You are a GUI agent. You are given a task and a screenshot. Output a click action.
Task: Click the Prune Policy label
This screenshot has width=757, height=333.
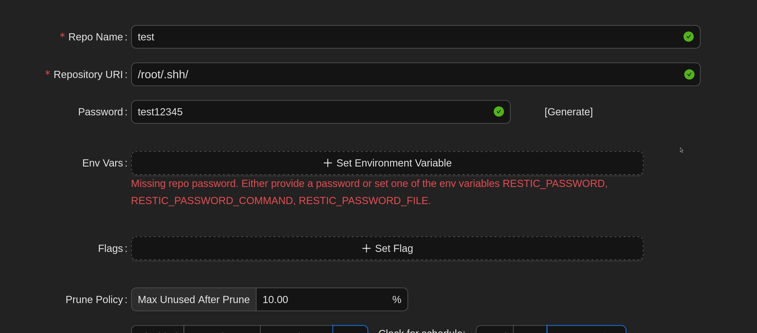[x=94, y=299]
